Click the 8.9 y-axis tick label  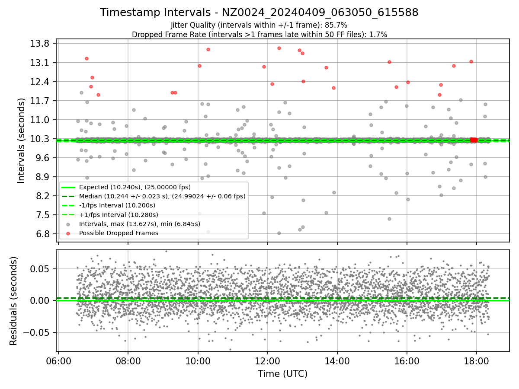pos(43,177)
